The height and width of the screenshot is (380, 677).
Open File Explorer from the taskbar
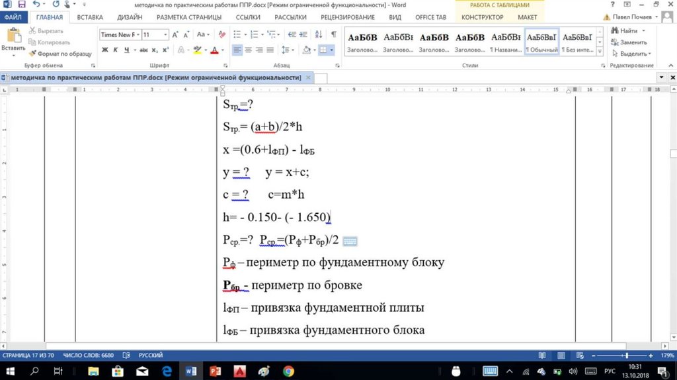93,371
